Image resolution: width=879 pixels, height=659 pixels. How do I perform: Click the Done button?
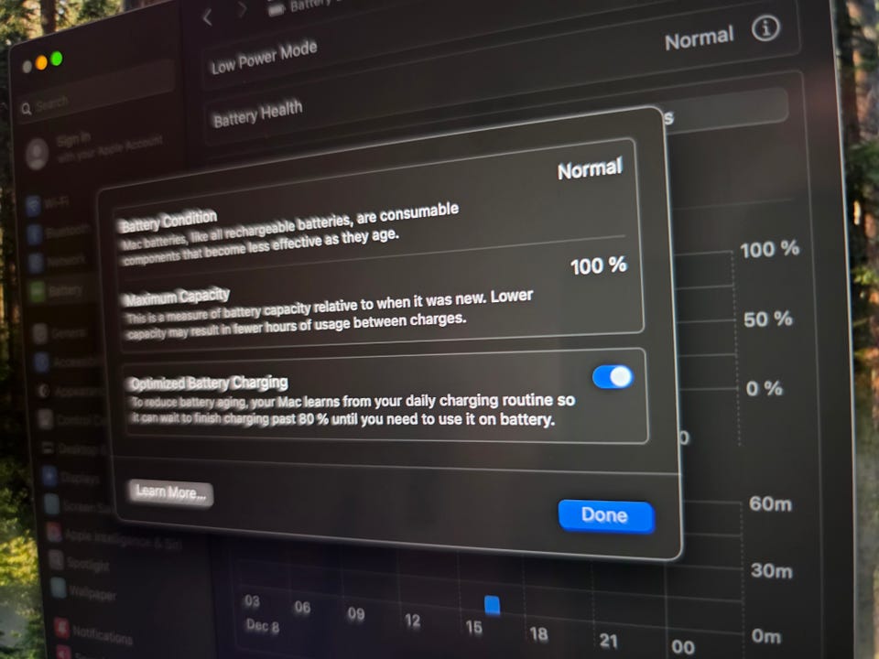point(606,515)
